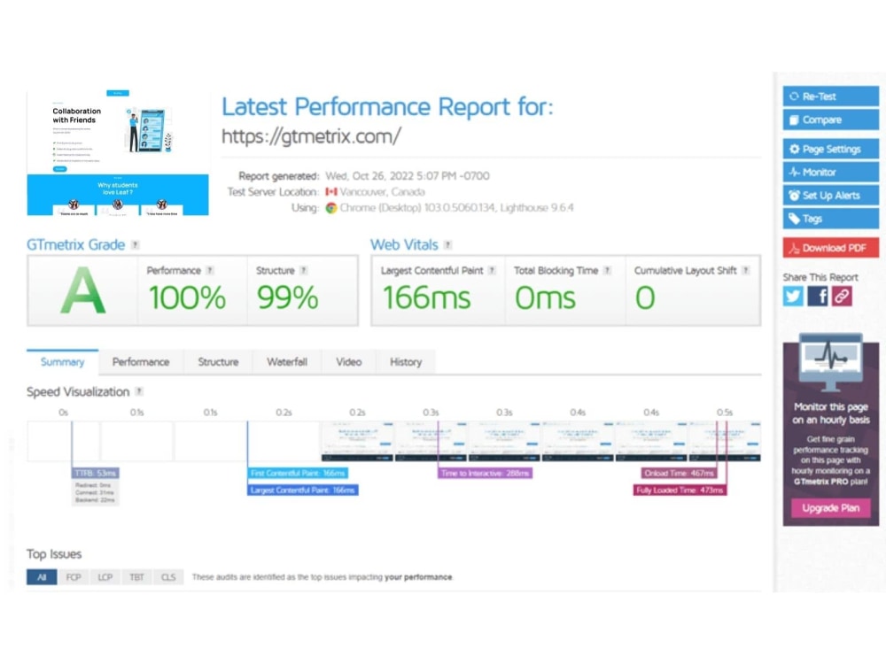Click help icon next to Web Vitals
This screenshot has height=664, width=886.
click(x=447, y=244)
